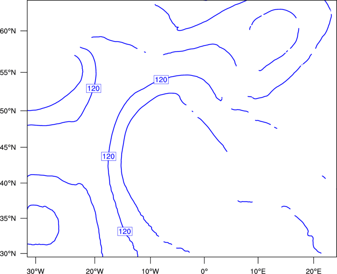
Task: Click the 10°E longitude axis label
Action: [x=258, y=271]
